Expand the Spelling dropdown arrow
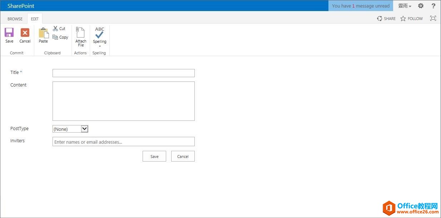 [x=100, y=46]
